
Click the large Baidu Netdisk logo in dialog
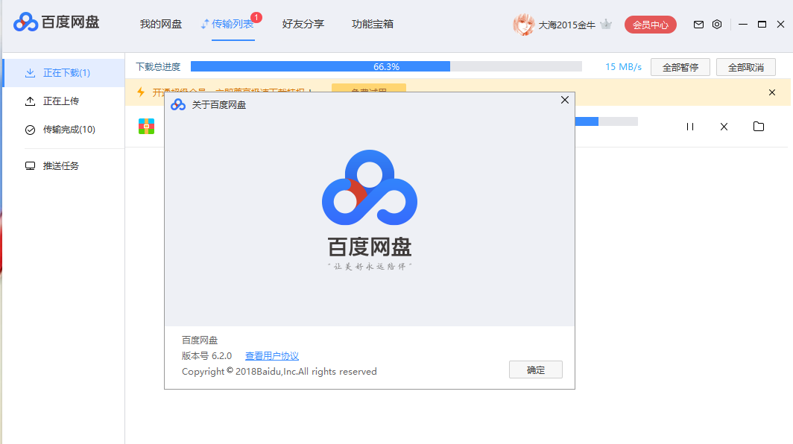coord(370,187)
